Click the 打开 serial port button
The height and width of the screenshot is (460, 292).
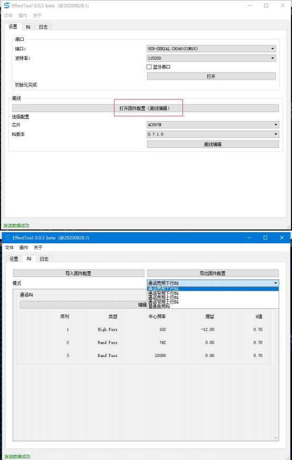point(211,76)
